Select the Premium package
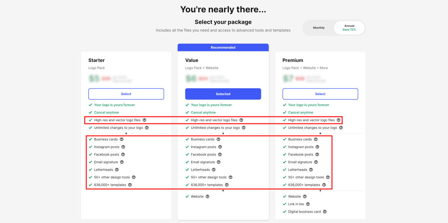The height and width of the screenshot is (223, 448). (x=320, y=94)
